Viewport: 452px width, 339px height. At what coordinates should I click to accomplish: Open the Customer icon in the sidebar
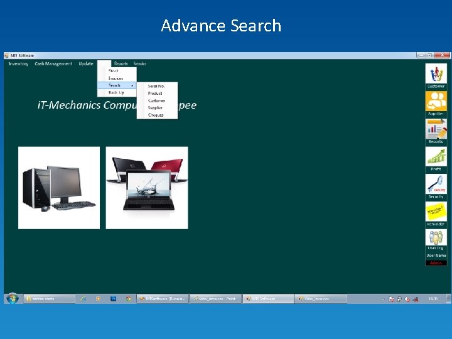click(436, 74)
